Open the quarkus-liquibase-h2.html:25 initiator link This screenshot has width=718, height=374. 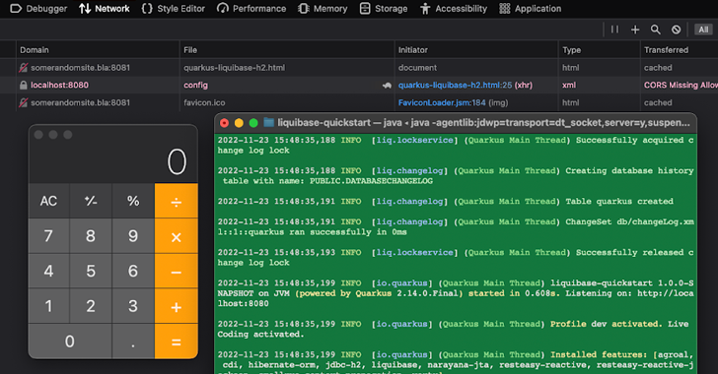click(x=456, y=85)
